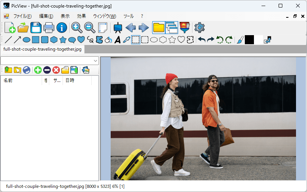Pick the text tool letter A

(x=117, y=40)
